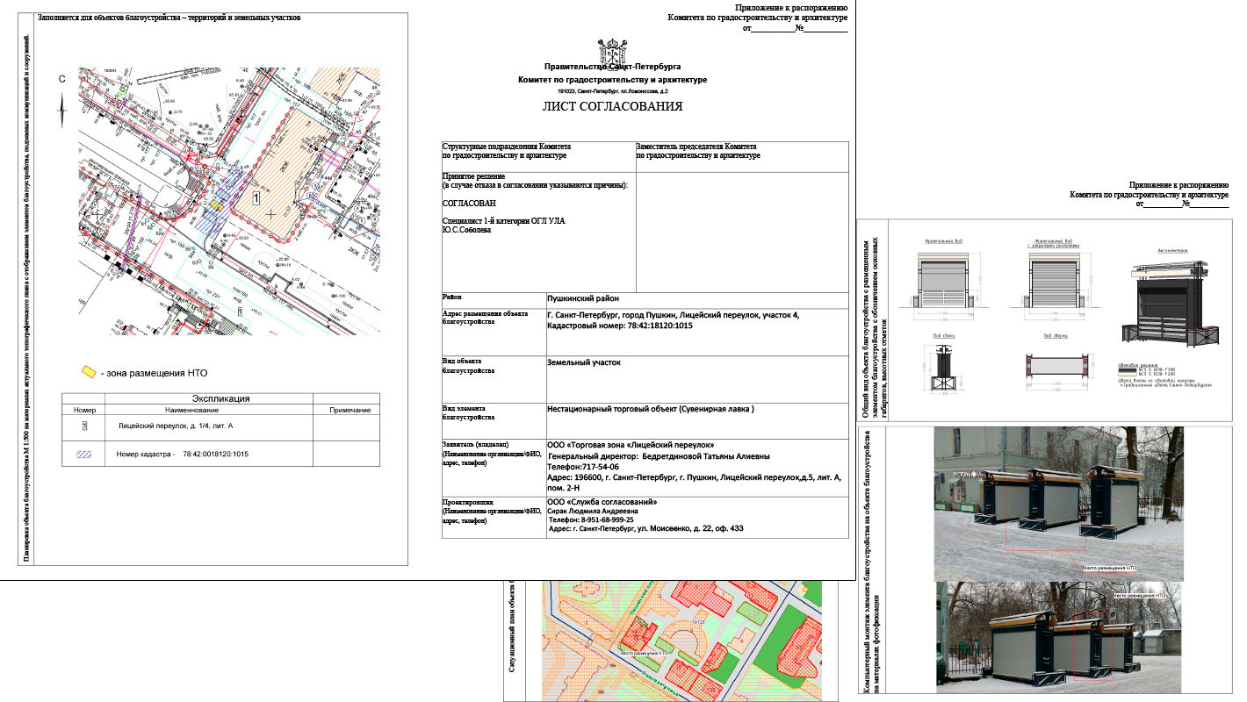Click the top view kiosk plan drawing

(1056, 366)
